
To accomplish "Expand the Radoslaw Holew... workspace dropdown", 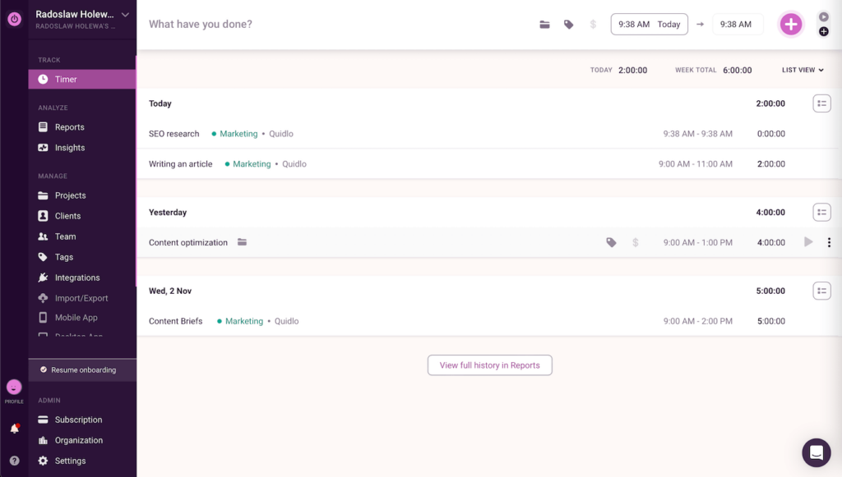I will [125, 15].
